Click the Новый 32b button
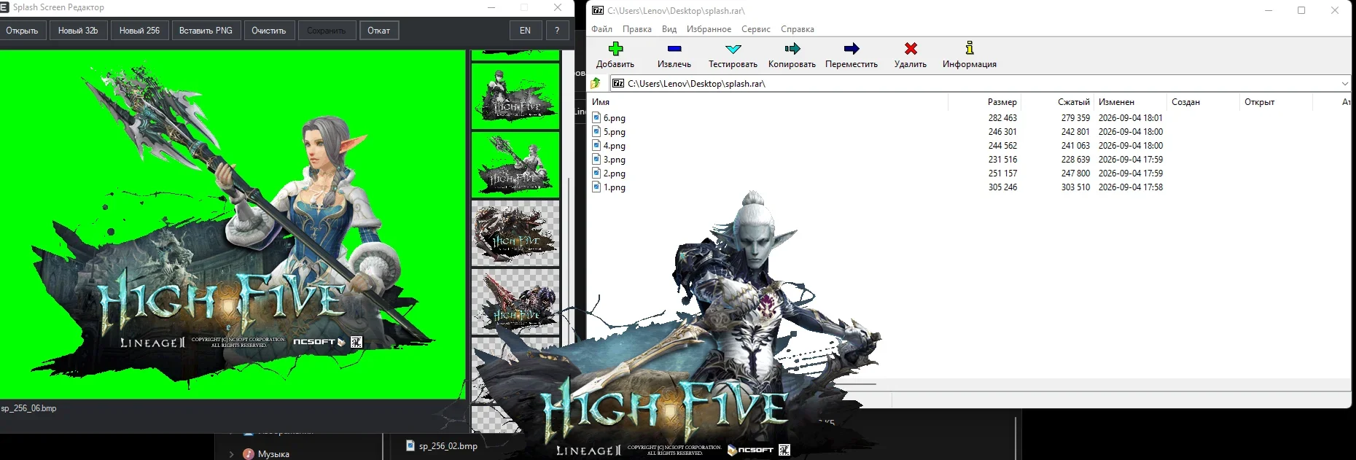The height and width of the screenshot is (460, 1356). [78, 31]
